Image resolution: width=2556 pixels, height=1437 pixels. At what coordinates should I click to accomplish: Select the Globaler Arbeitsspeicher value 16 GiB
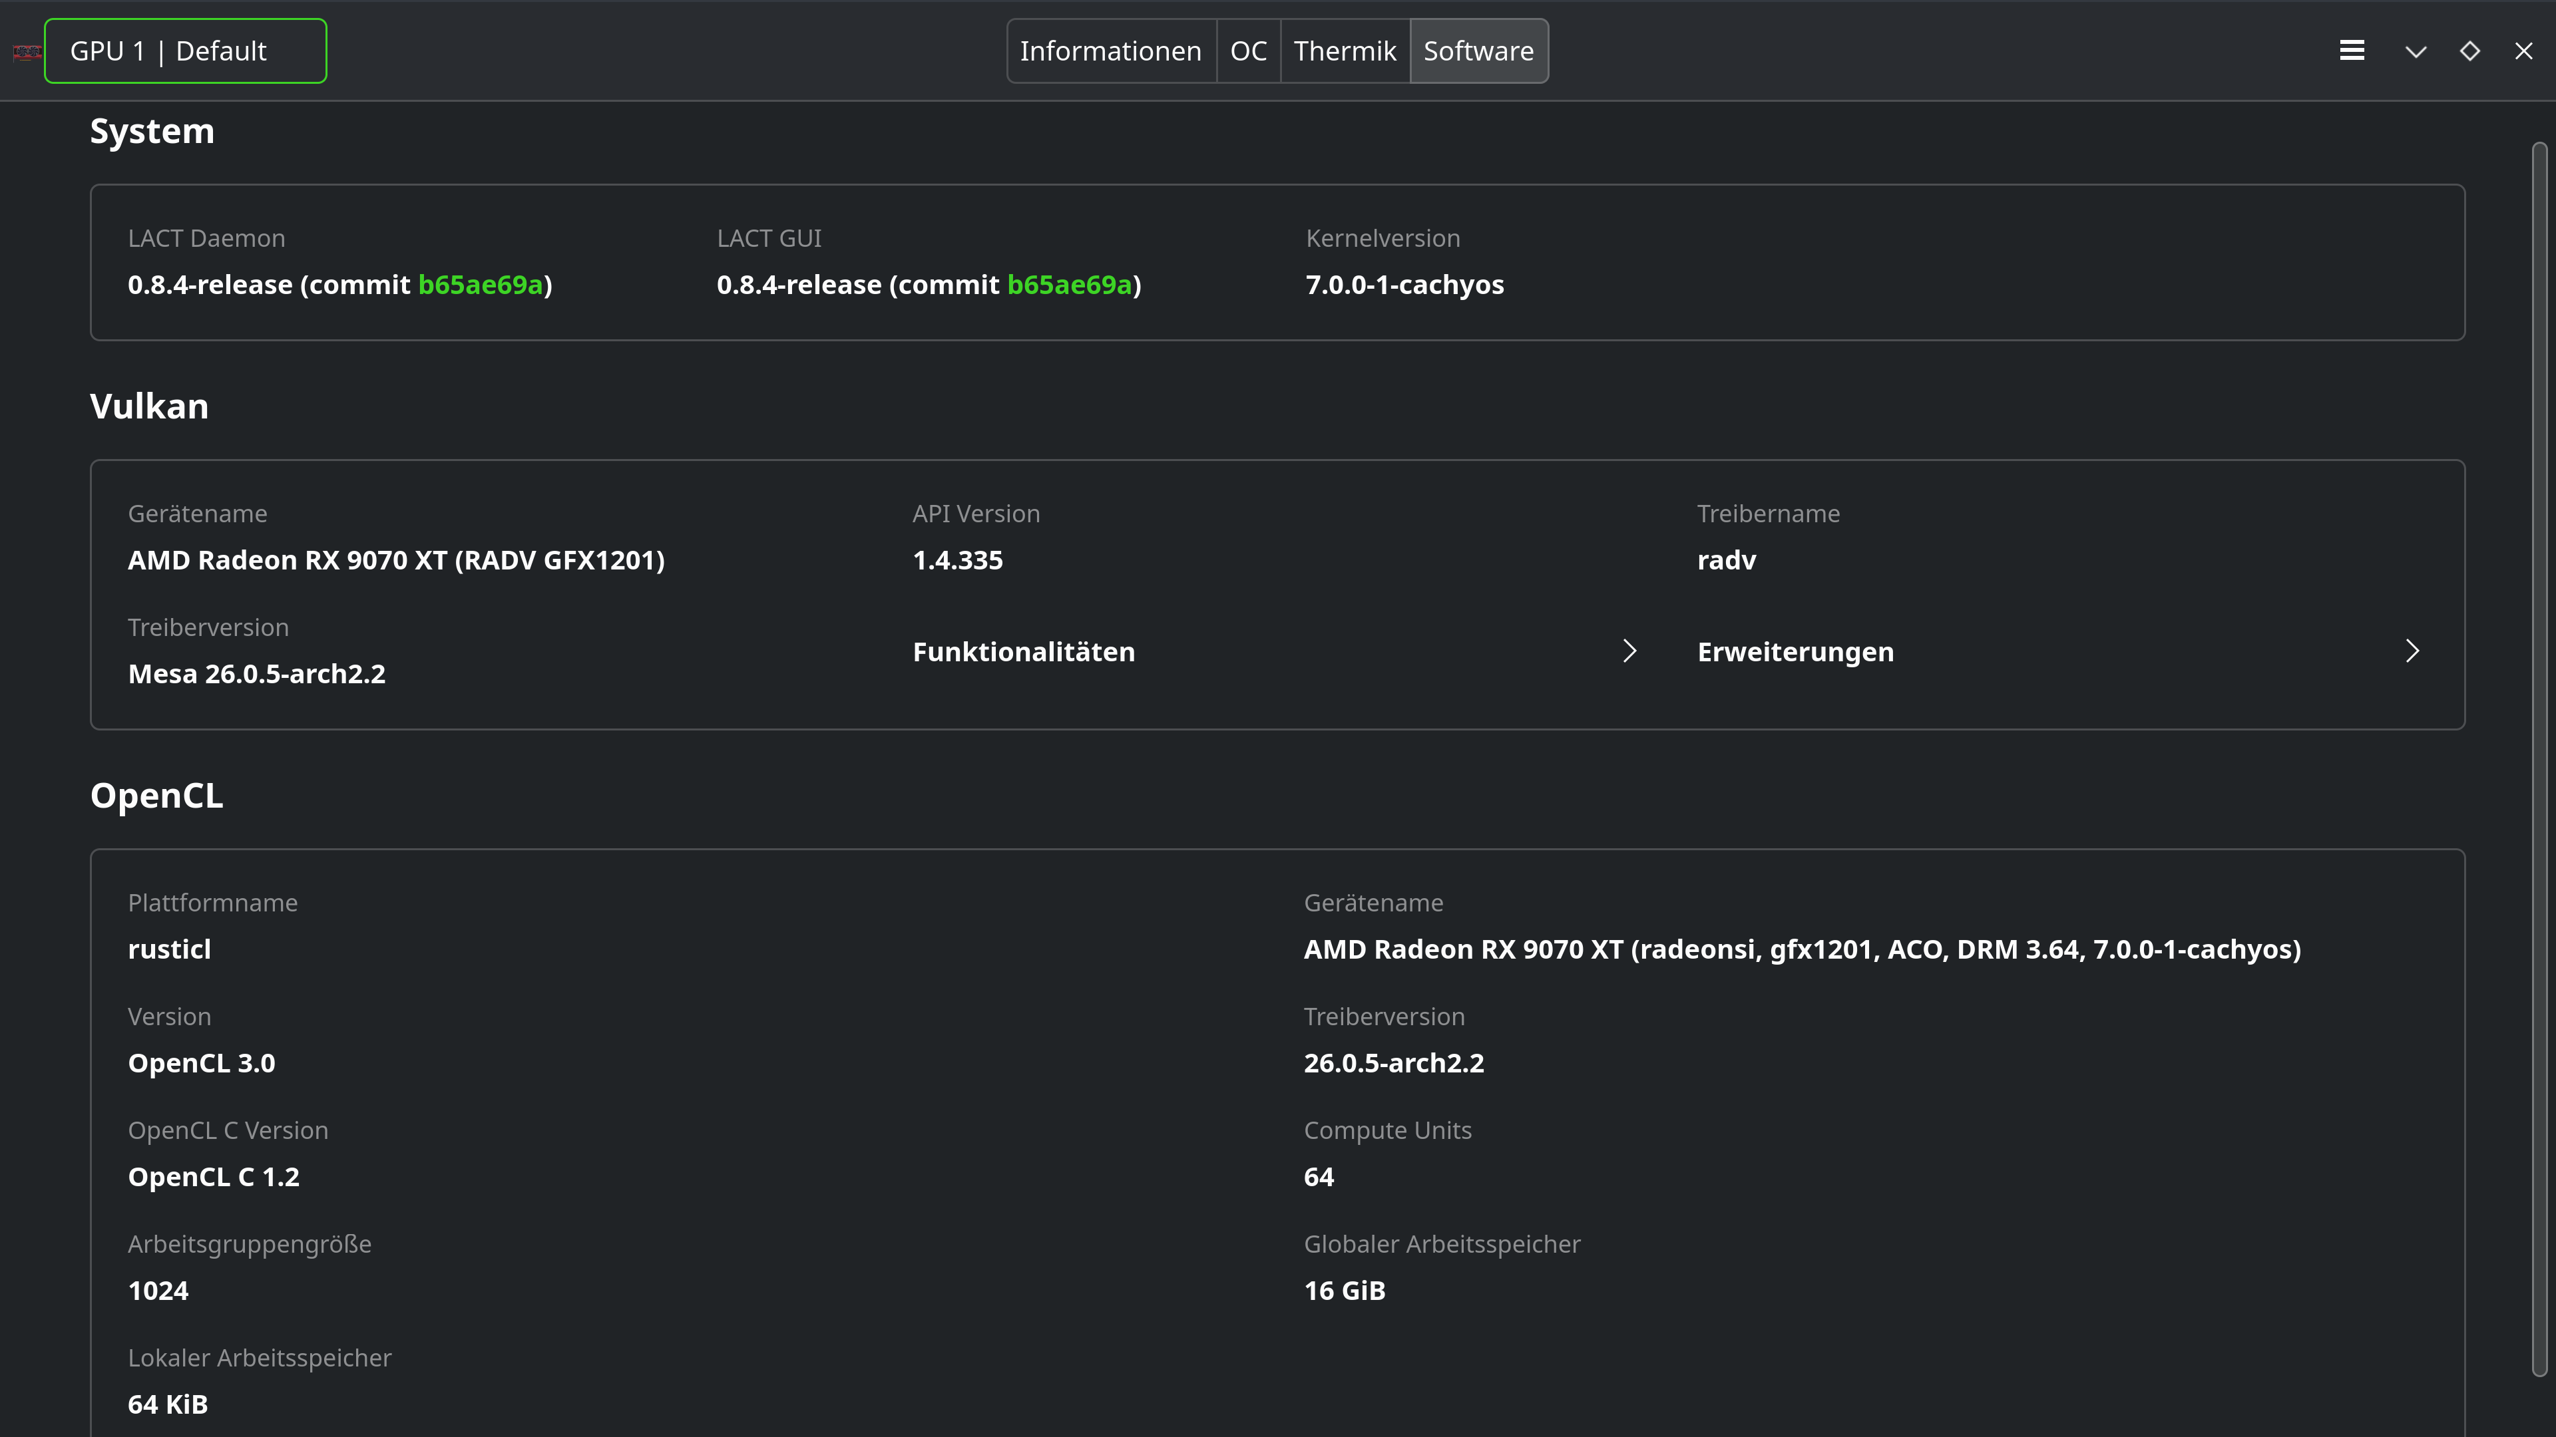click(x=1345, y=1291)
